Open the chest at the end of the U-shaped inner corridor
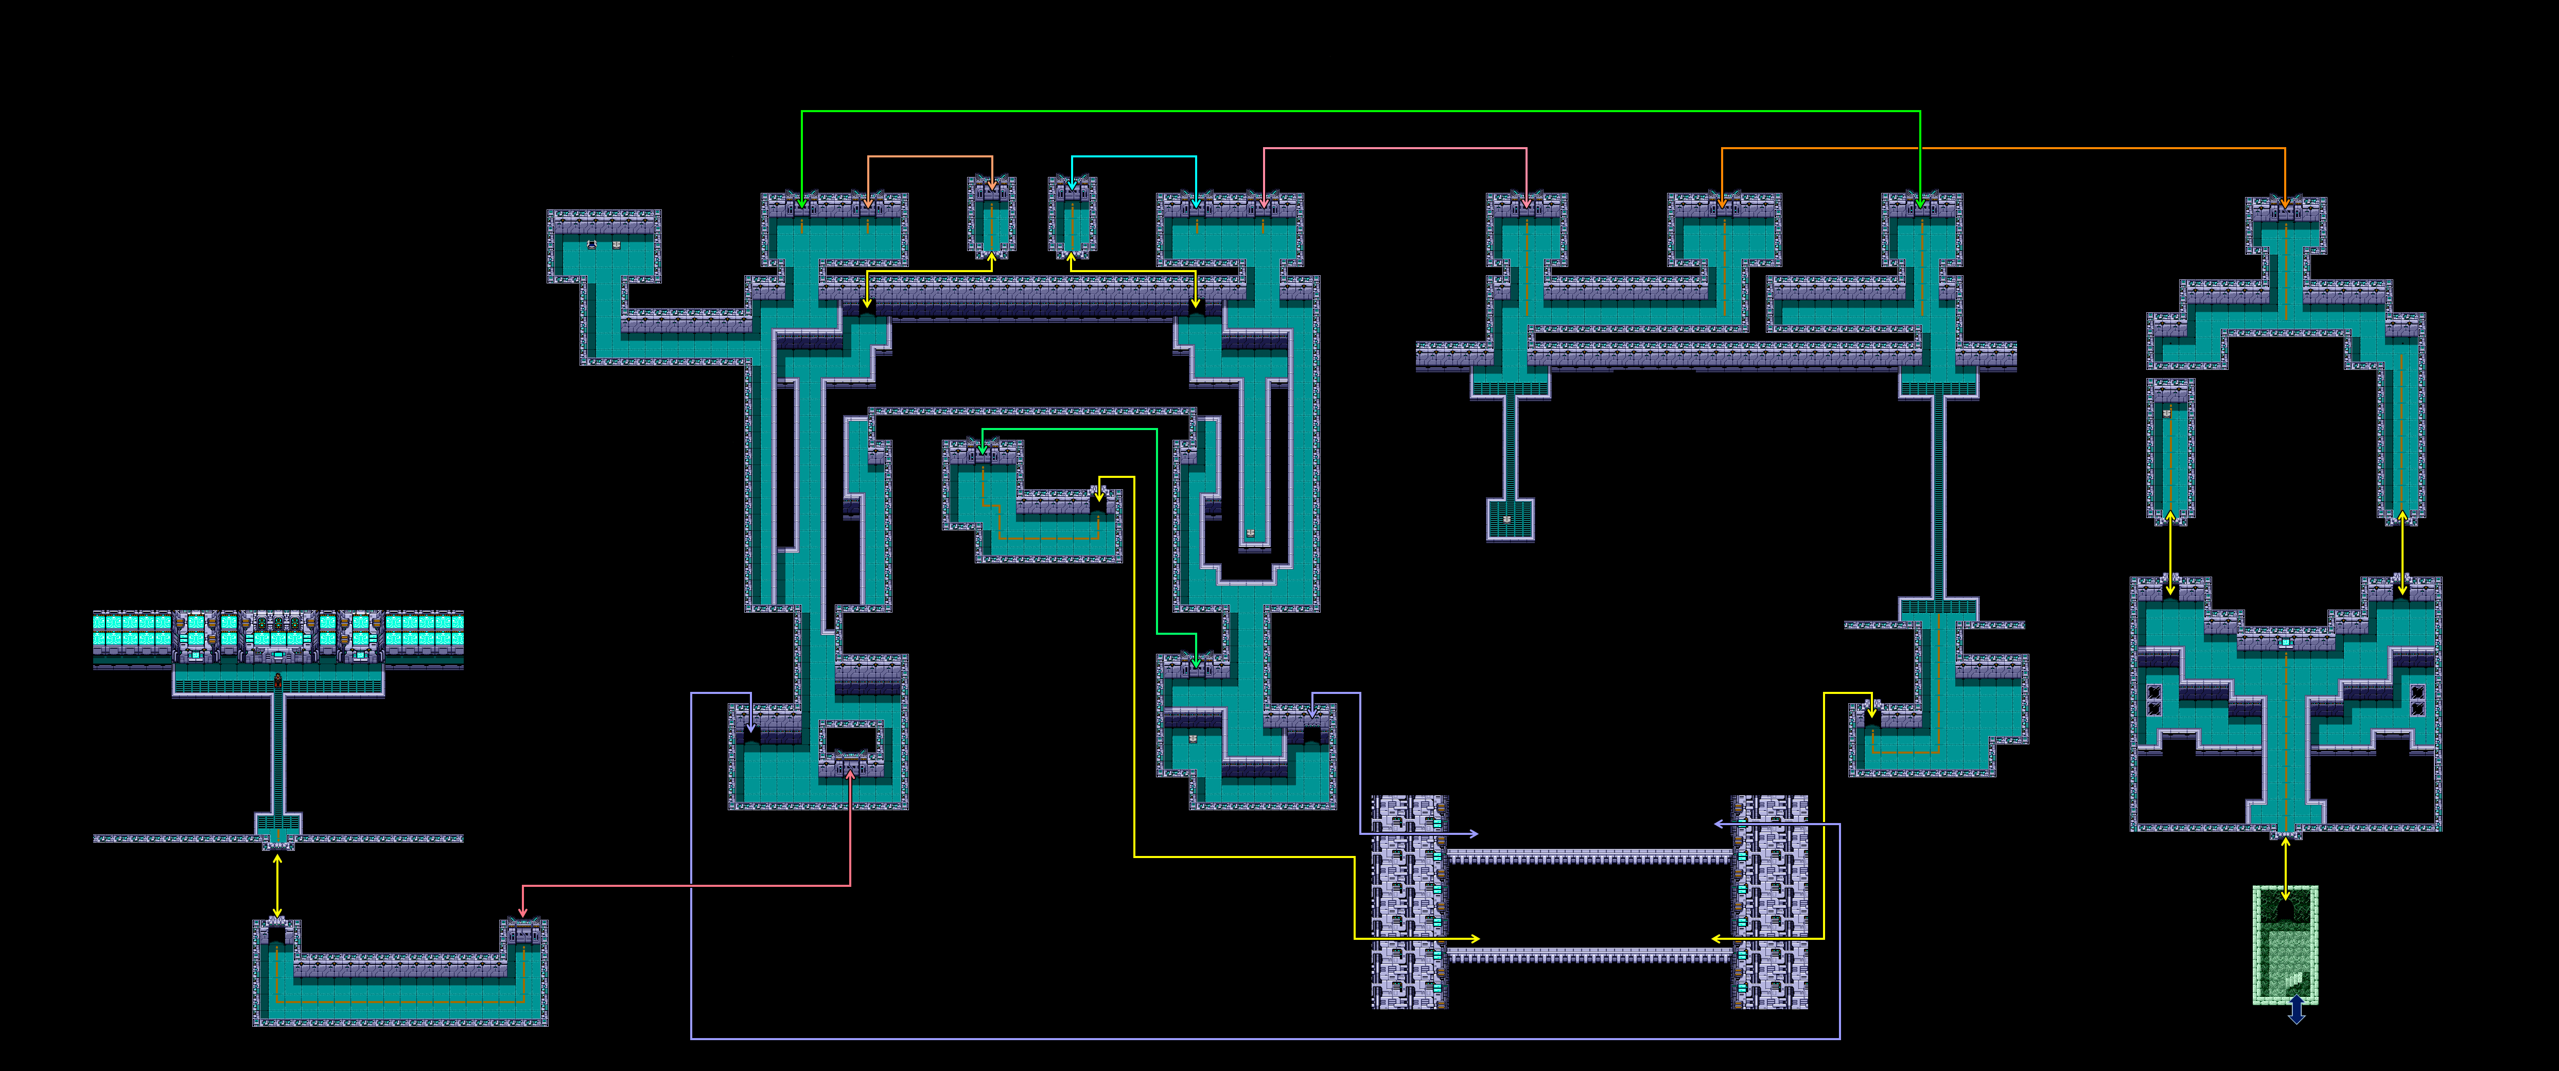Image resolution: width=2559 pixels, height=1071 pixels. click(x=1251, y=534)
